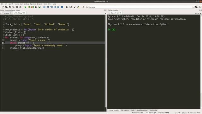Click the @ symbol finder icon
Screen dimensions: 202x114
click(20, 7)
